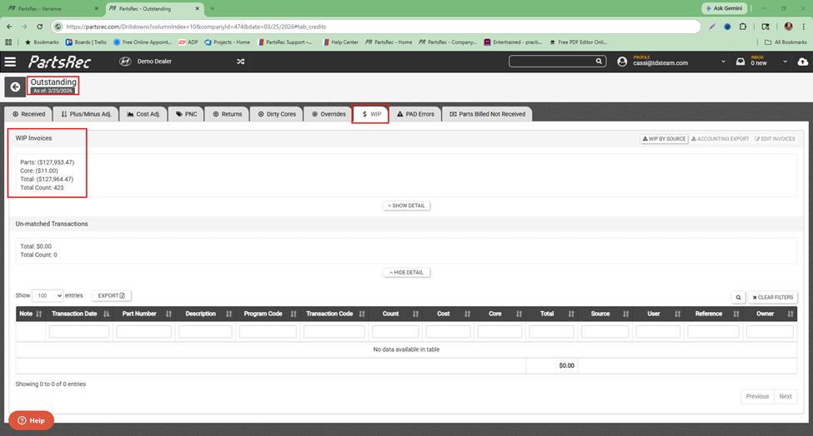Switch to the Plus/Minus Adj. tab
Image resolution: width=813 pixels, height=436 pixels.
(86, 114)
